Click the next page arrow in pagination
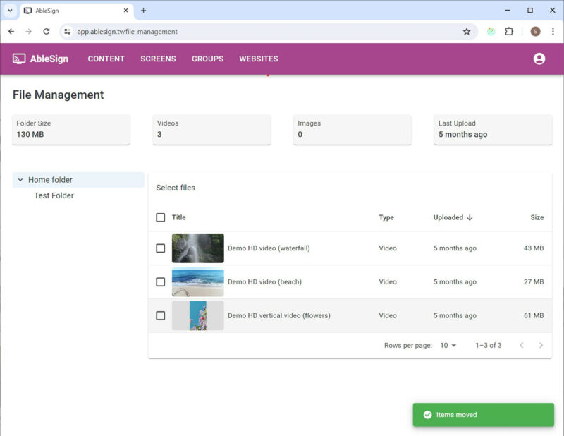564x436 pixels. click(x=541, y=346)
